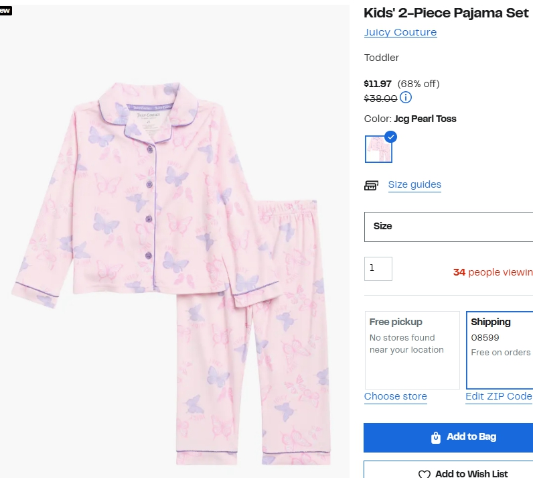Open the Juicy Couture brand link
533x478 pixels.
pos(400,32)
